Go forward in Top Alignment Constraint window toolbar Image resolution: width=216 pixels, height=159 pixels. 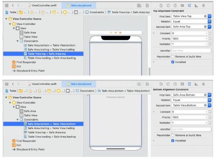pyautogui.click(x=18, y=5)
